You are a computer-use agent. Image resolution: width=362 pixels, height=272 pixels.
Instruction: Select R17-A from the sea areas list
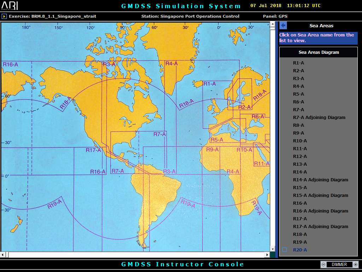(300, 219)
